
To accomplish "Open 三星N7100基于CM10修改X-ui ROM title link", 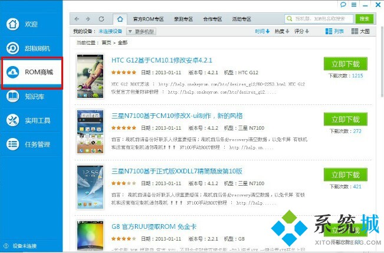I will (x=177, y=116).
